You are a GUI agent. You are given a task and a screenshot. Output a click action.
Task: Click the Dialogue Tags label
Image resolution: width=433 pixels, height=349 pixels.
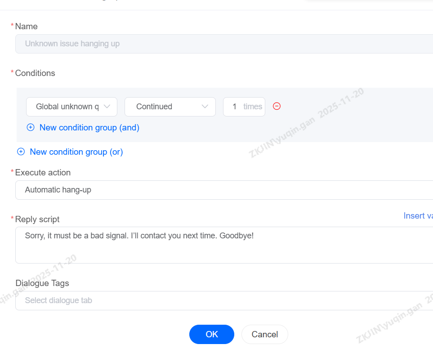[x=42, y=283]
